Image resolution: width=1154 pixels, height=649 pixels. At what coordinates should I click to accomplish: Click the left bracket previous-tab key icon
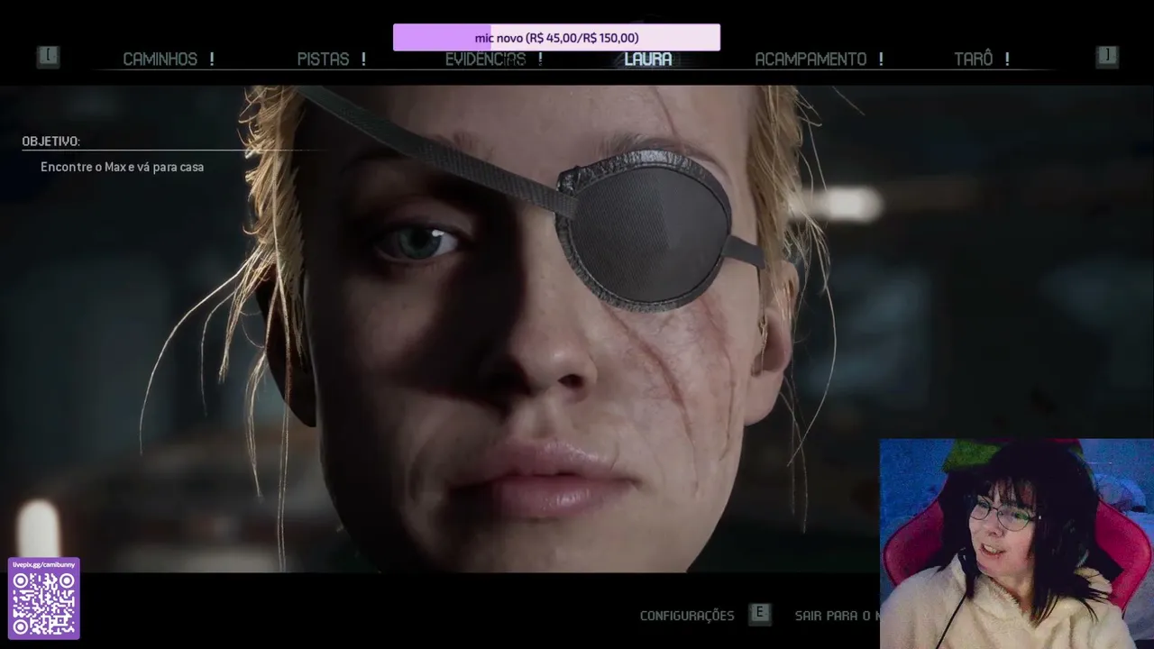pyautogui.click(x=48, y=57)
